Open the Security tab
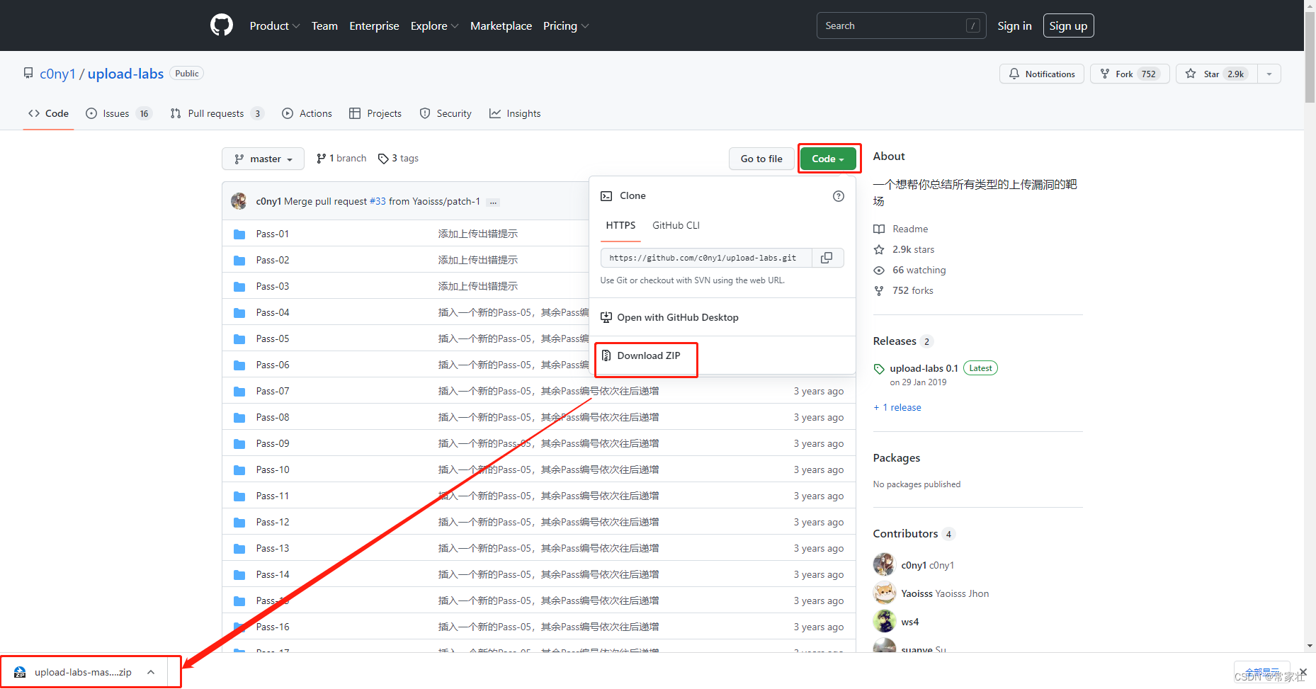 [446, 113]
